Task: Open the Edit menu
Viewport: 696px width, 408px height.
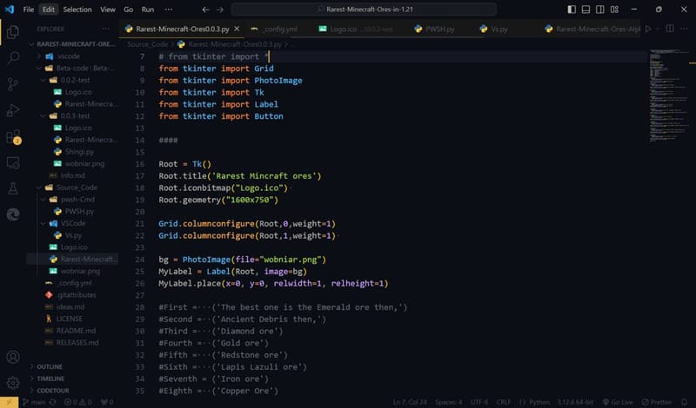Action: pyautogui.click(x=49, y=10)
